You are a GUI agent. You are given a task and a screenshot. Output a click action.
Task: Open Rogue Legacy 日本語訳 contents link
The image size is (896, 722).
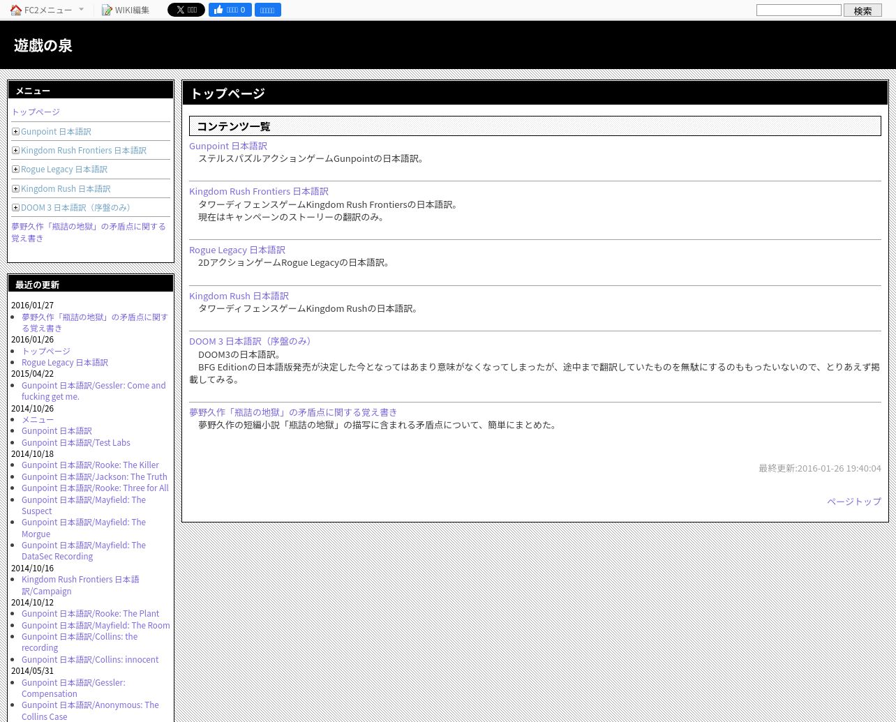click(x=237, y=250)
